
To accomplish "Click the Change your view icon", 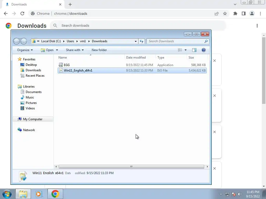I will (x=180, y=50).
